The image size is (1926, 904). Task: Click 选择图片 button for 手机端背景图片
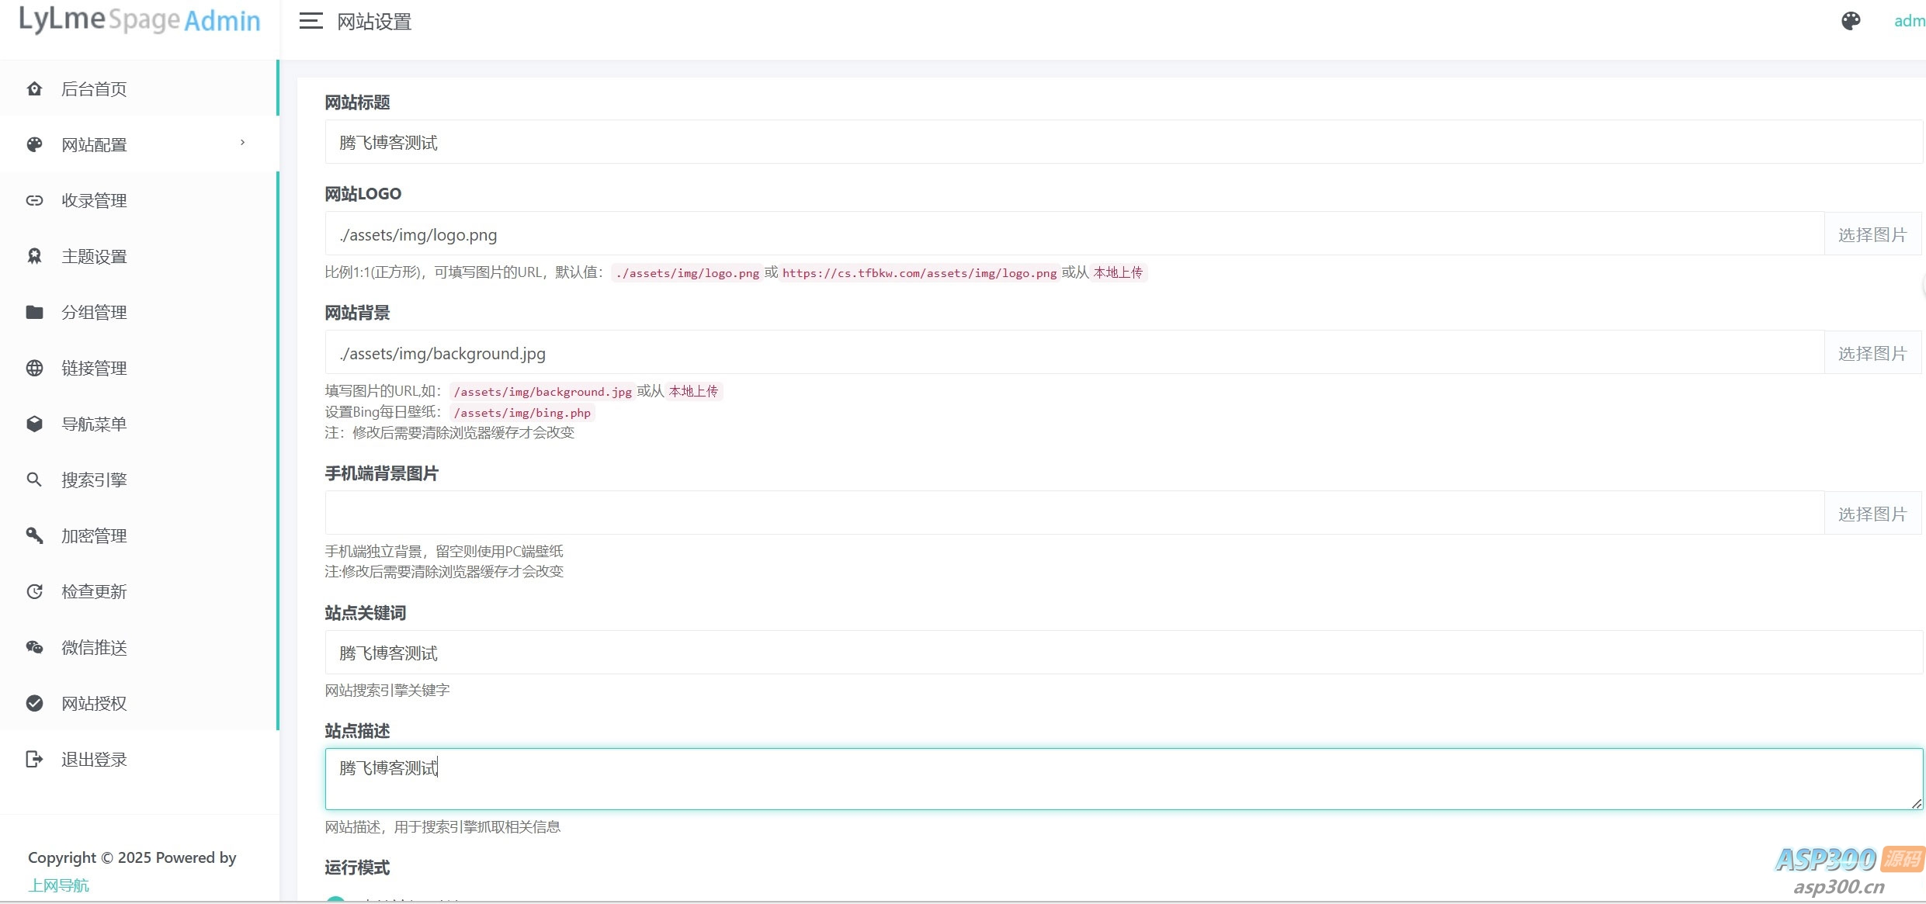1872,514
